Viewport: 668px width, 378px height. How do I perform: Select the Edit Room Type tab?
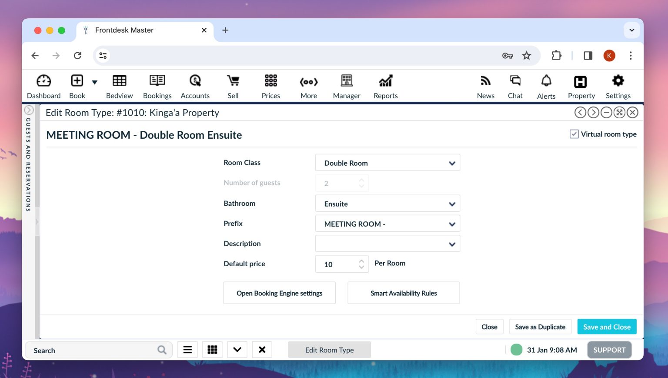pos(329,350)
